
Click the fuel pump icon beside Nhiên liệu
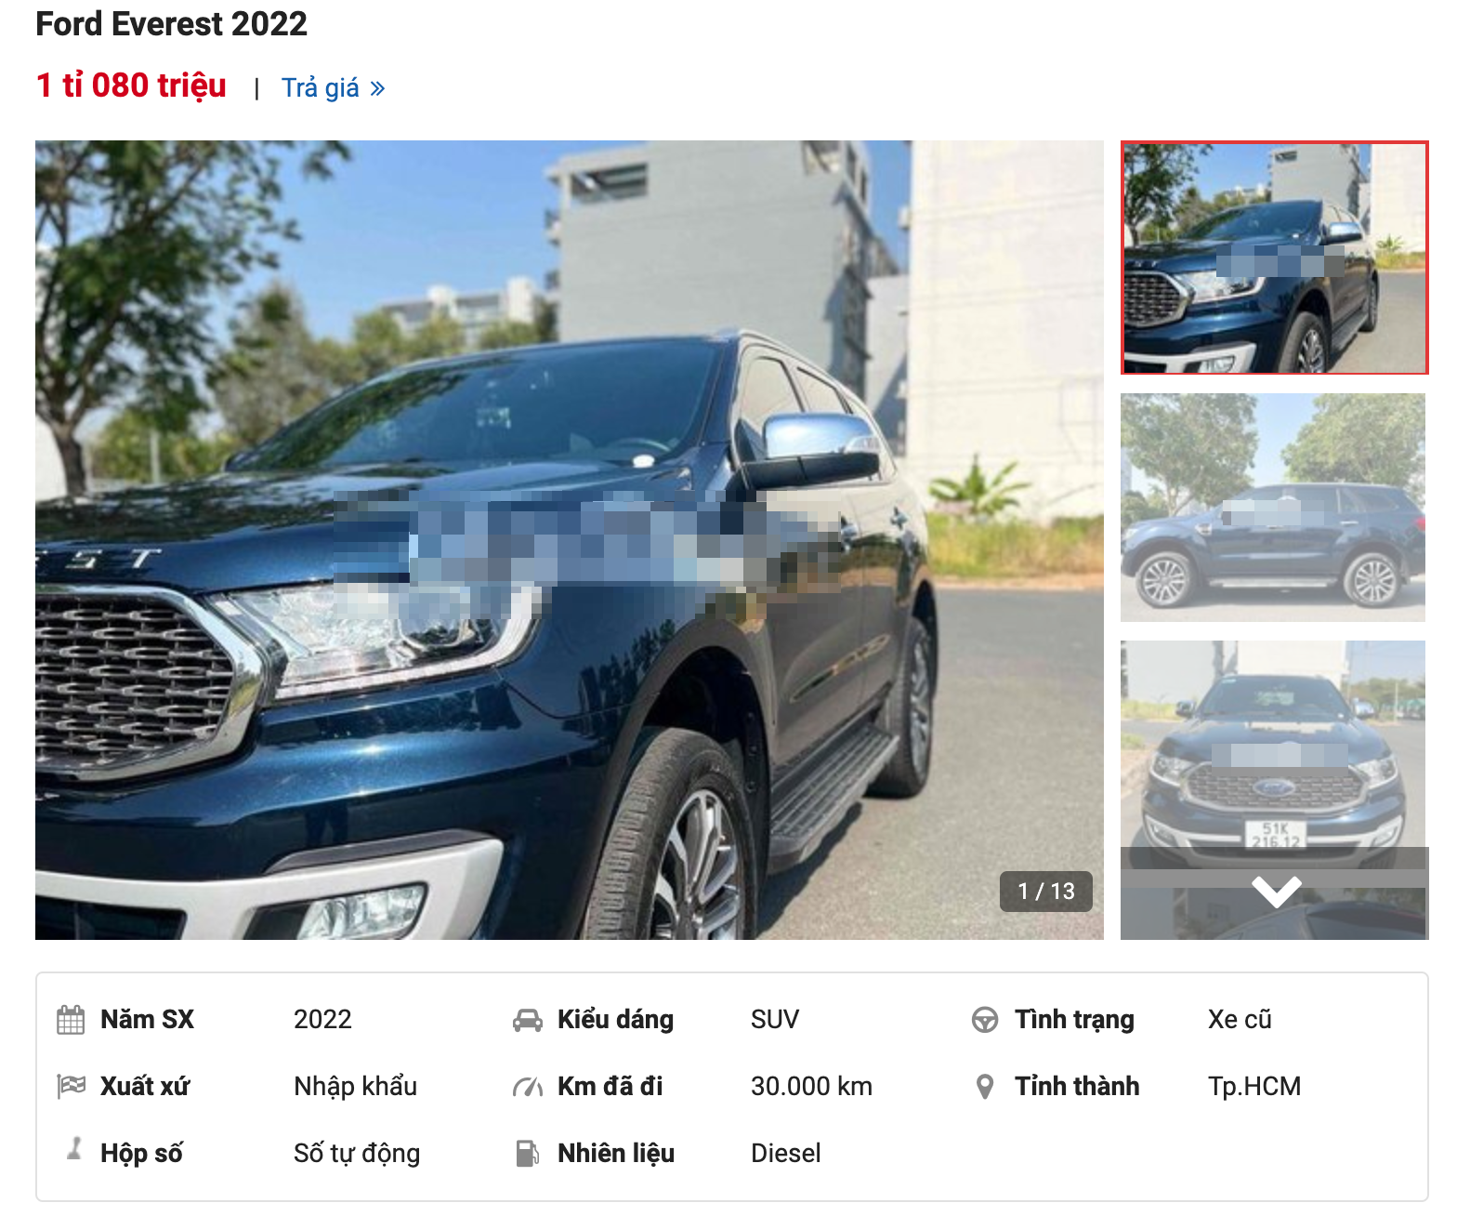tap(527, 1153)
